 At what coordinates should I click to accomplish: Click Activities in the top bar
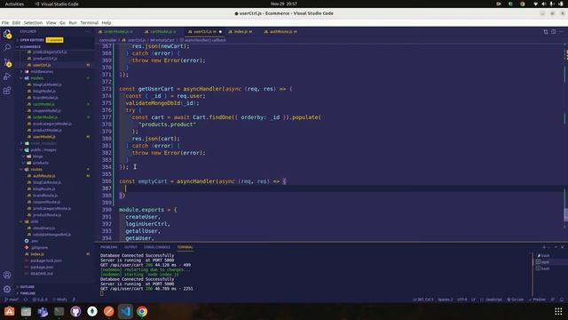14,4
